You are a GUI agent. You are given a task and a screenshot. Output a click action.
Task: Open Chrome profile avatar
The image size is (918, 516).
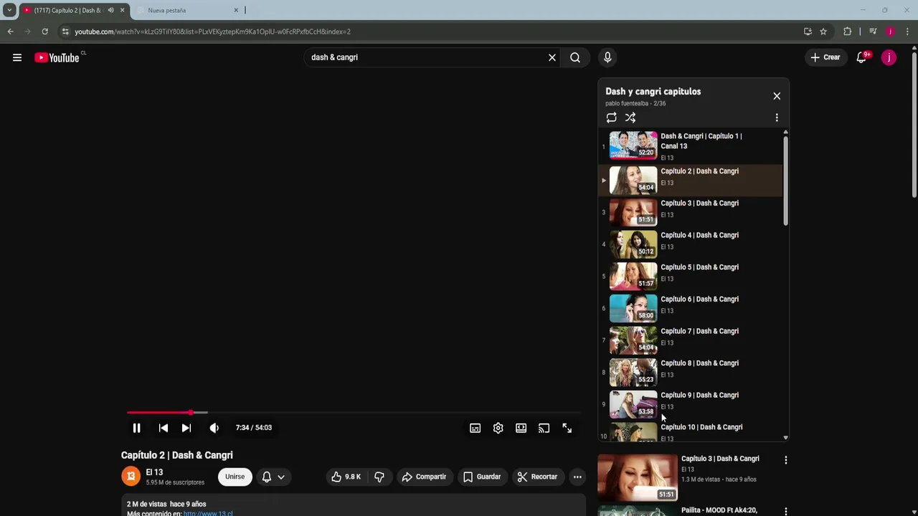click(x=890, y=32)
